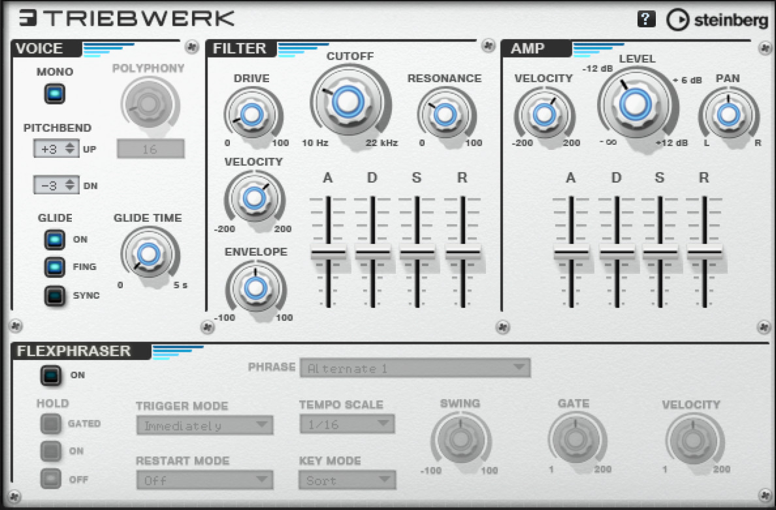The height and width of the screenshot is (510, 776).
Task: Toggle Glide FING button
Action: 54,267
